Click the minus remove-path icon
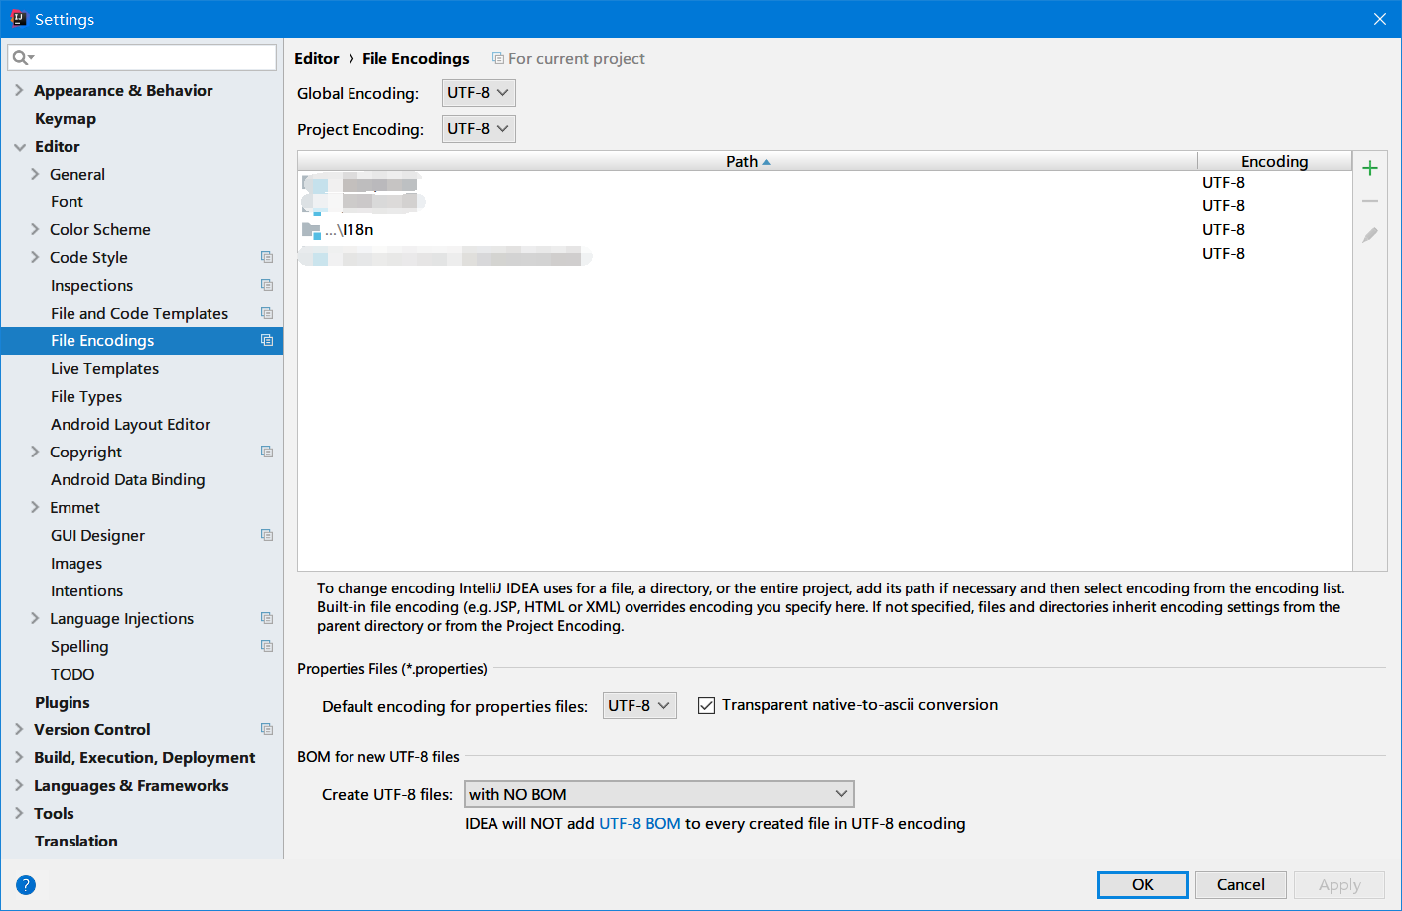 click(x=1370, y=201)
